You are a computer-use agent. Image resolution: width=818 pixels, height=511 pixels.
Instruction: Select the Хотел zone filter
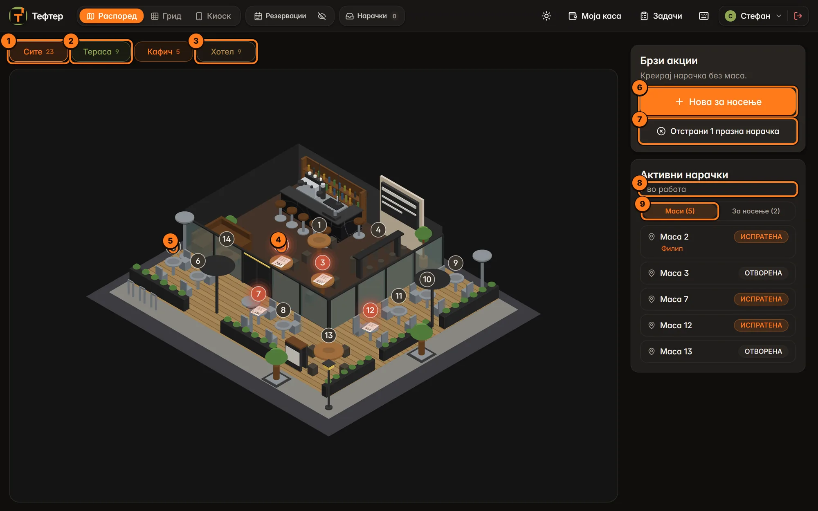point(226,52)
